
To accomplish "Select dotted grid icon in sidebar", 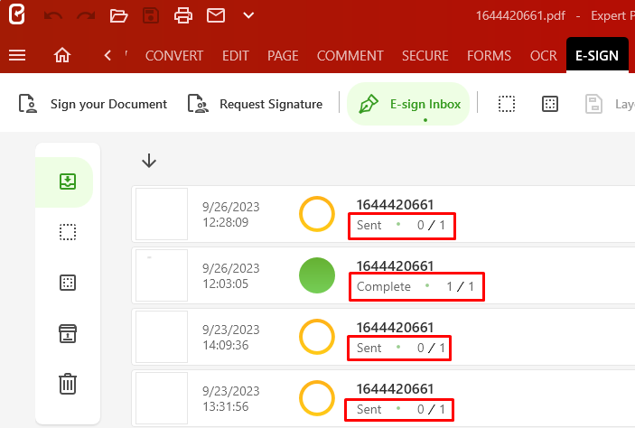I will pos(68,283).
